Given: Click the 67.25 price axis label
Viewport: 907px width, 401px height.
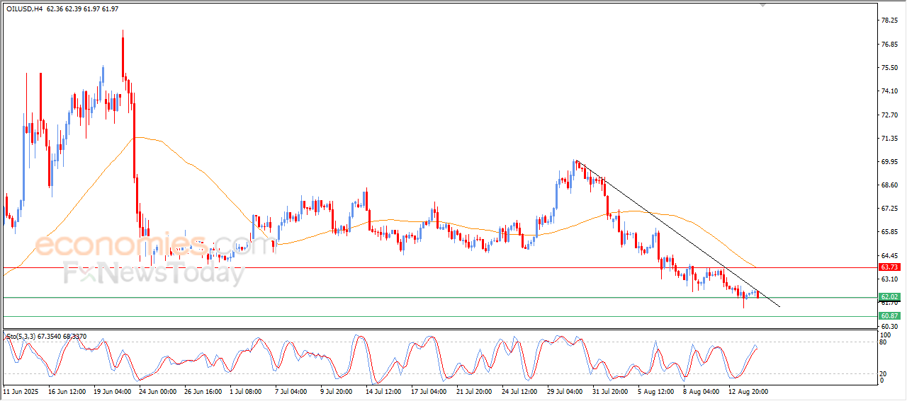Looking at the screenshot, I should [x=890, y=209].
